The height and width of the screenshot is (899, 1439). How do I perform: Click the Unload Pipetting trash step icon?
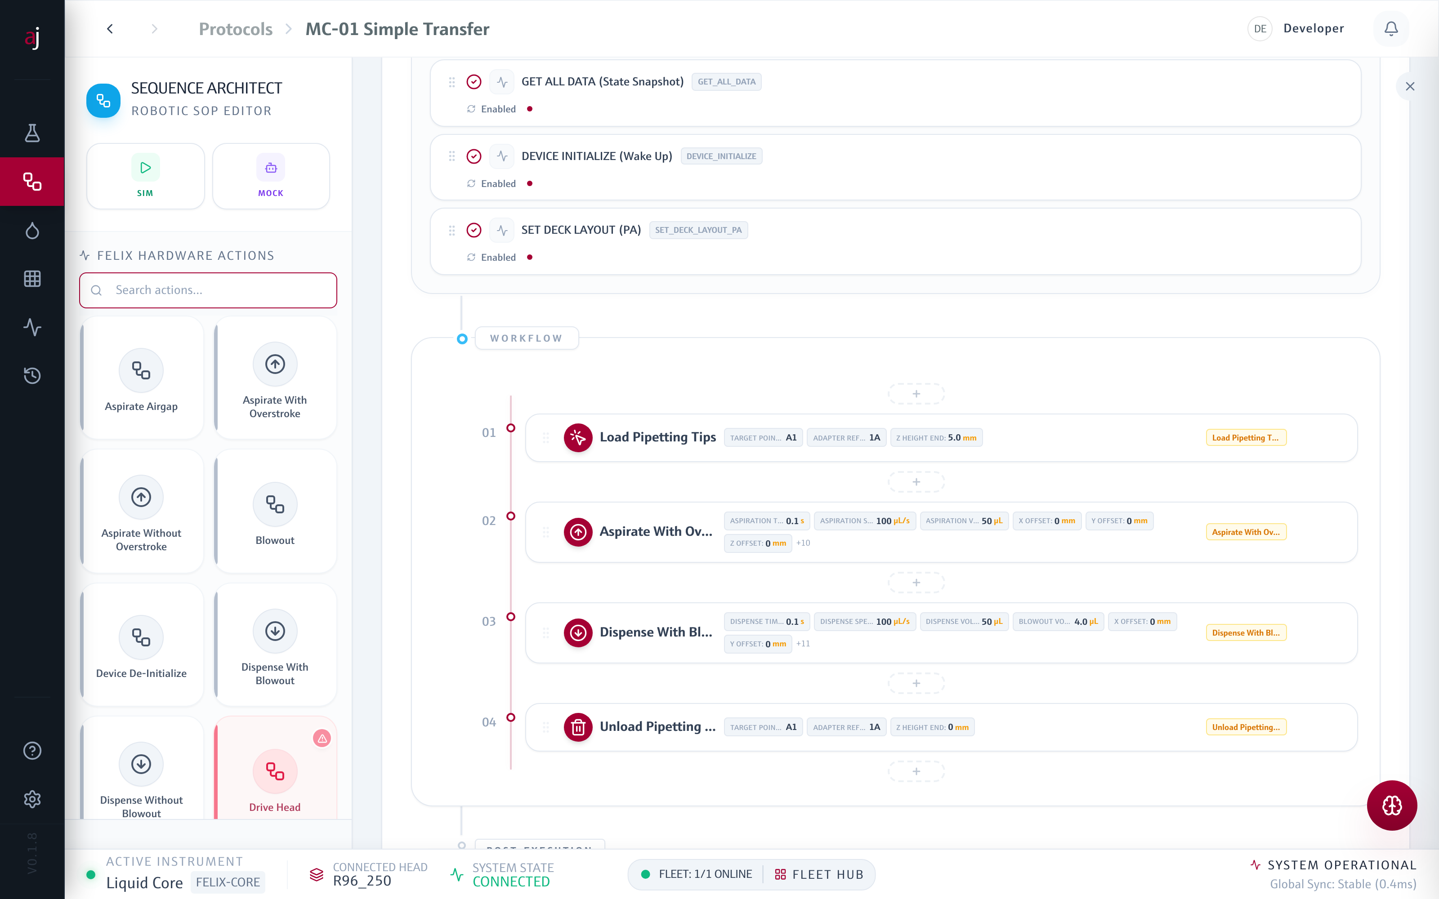[578, 727]
